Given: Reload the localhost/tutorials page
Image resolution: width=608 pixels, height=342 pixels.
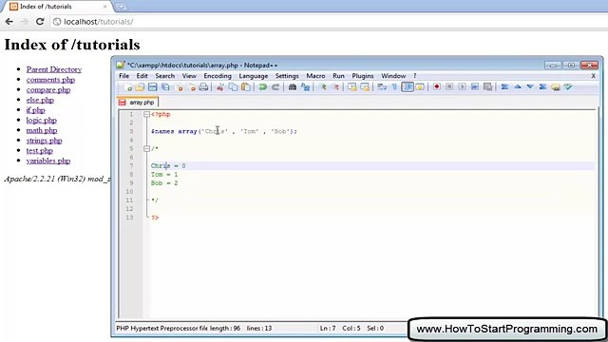Looking at the screenshot, I should (40, 22).
